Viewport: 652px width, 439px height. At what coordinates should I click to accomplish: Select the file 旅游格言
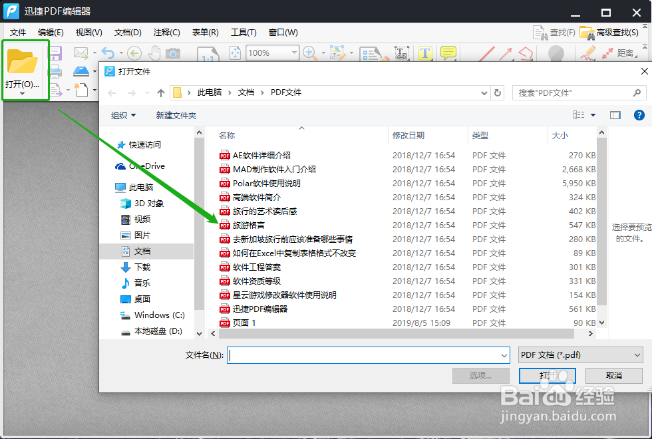[249, 225]
